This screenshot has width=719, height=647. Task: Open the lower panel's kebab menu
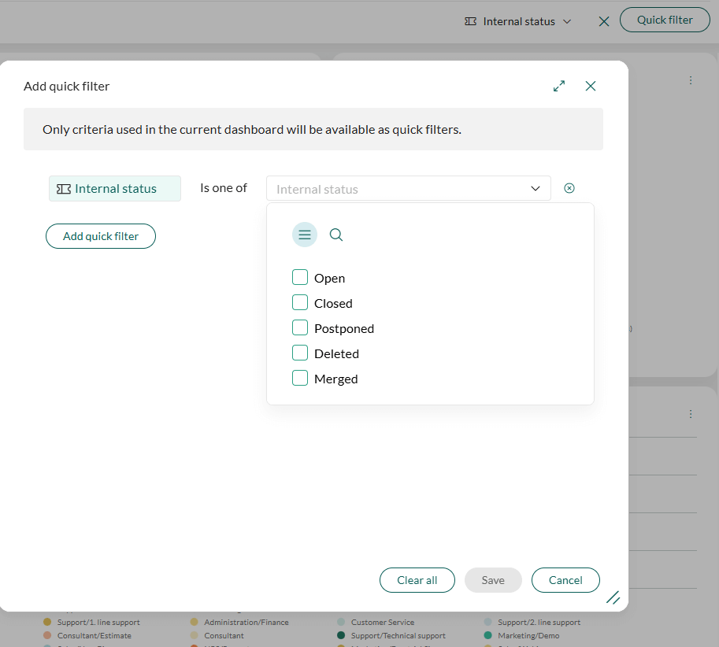(691, 413)
